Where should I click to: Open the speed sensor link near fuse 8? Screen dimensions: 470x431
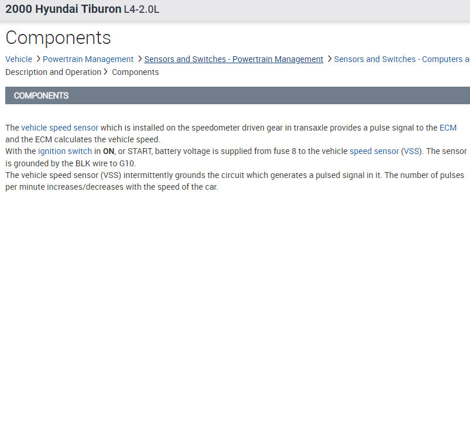[x=374, y=151]
